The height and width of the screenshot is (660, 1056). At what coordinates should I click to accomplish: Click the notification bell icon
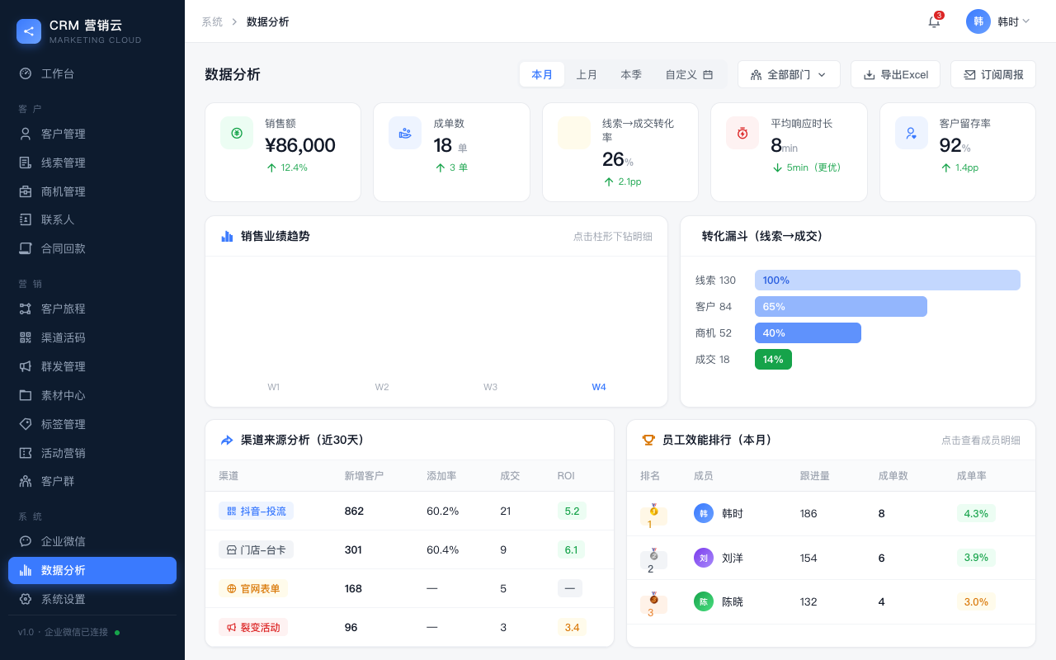click(934, 21)
